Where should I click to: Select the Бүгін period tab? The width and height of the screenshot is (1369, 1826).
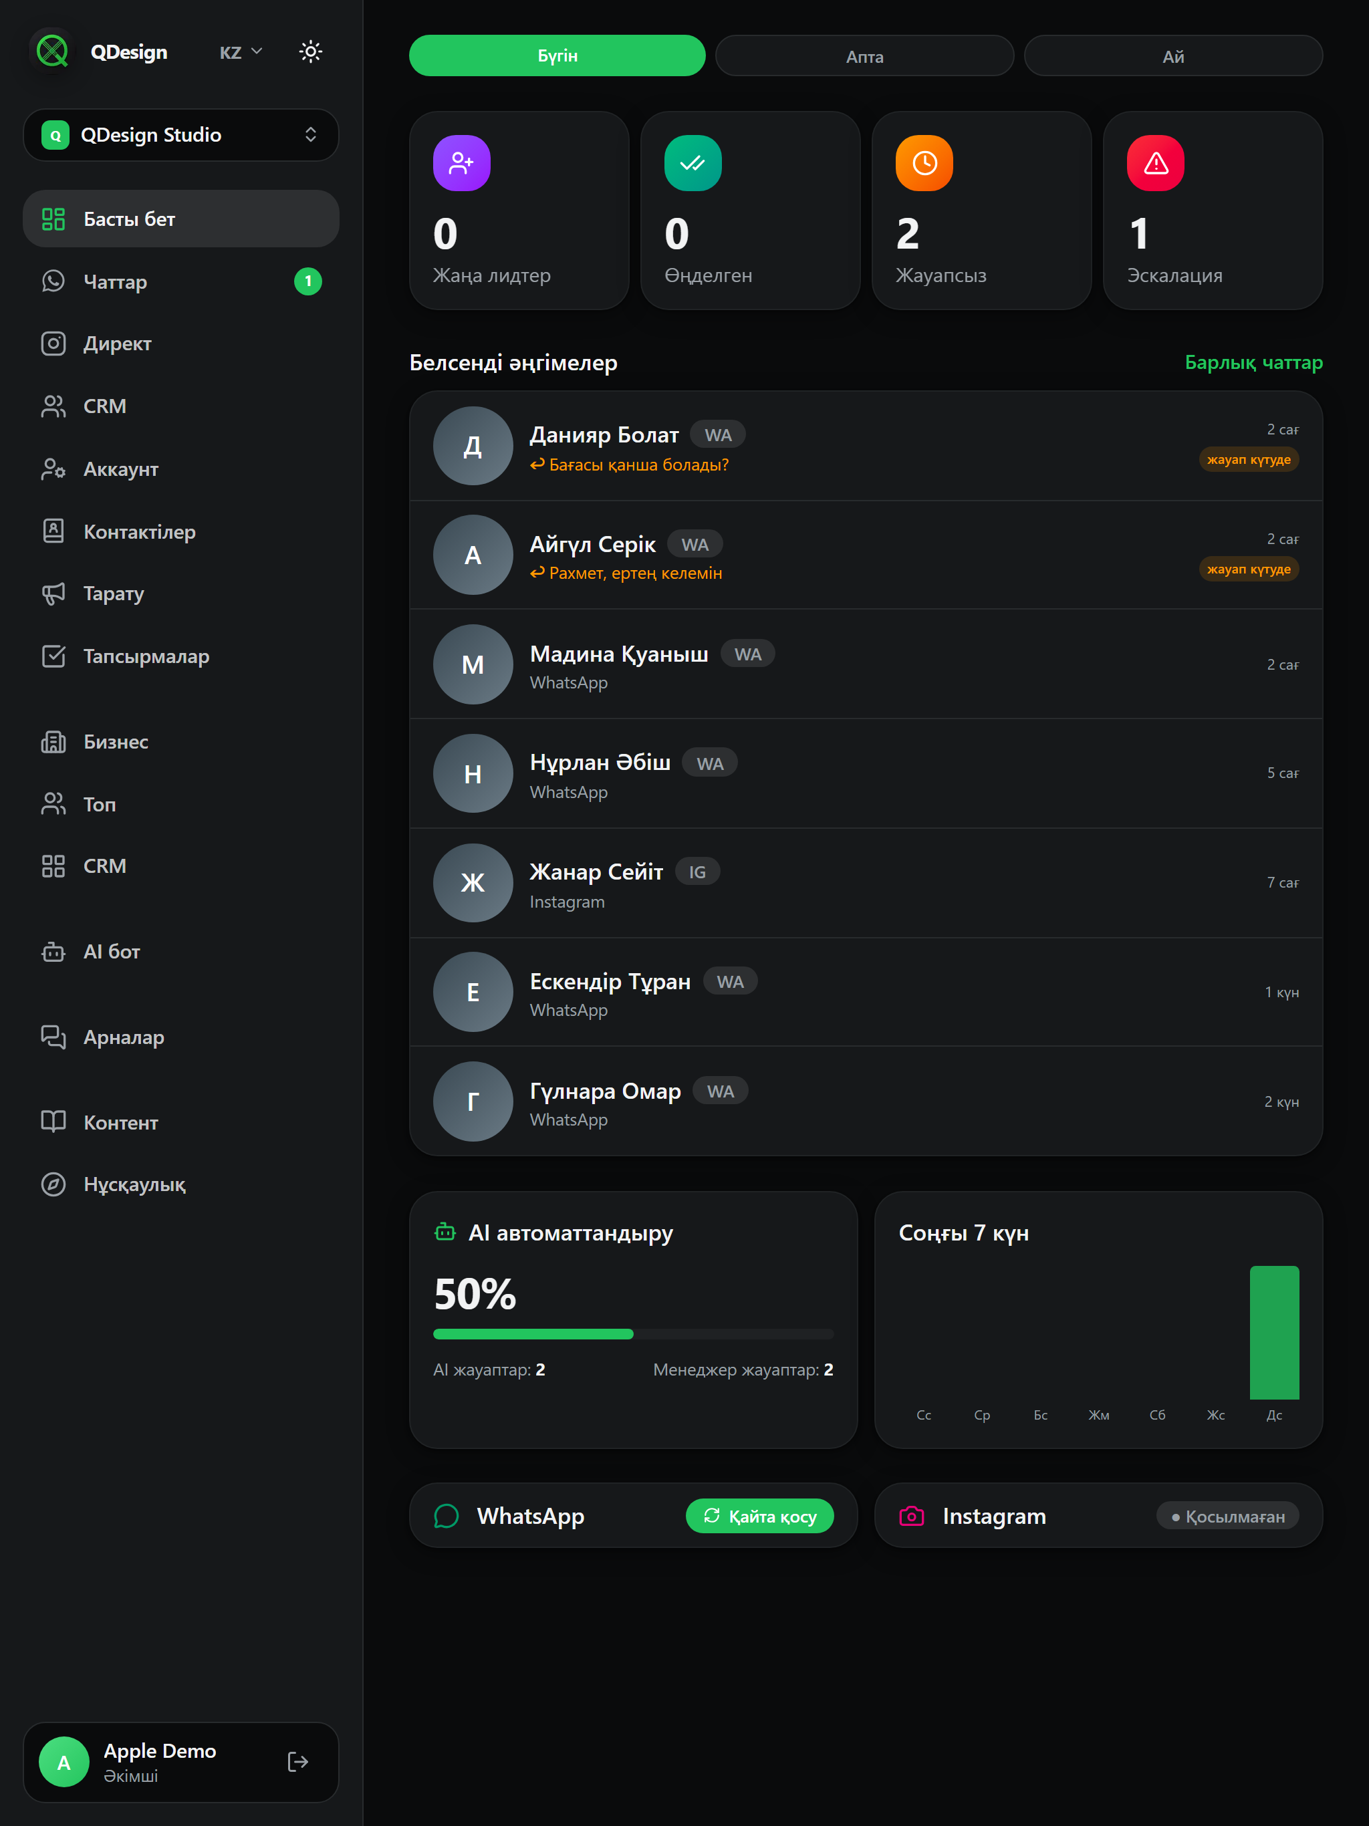pyautogui.click(x=557, y=55)
